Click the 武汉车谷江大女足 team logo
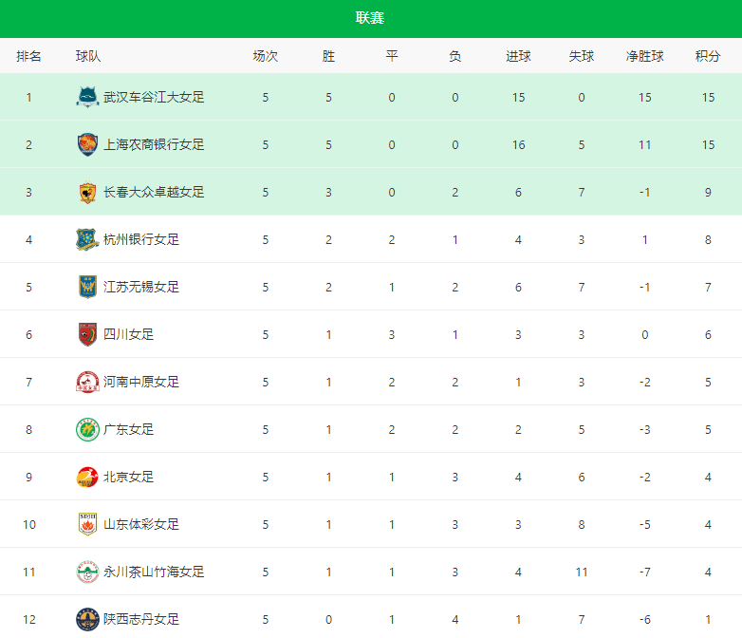 click(x=87, y=97)
